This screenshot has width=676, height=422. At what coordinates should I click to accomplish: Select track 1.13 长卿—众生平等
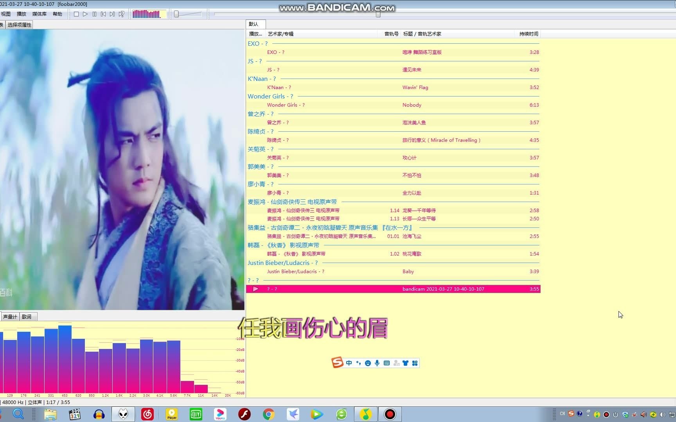[393, 219]
